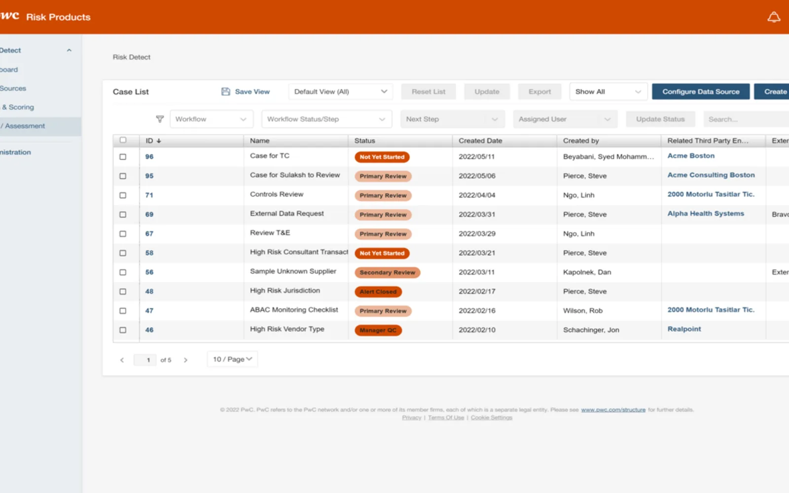Open the Assigned User dropdown
789x493 pixels.
tap(565, 119)
